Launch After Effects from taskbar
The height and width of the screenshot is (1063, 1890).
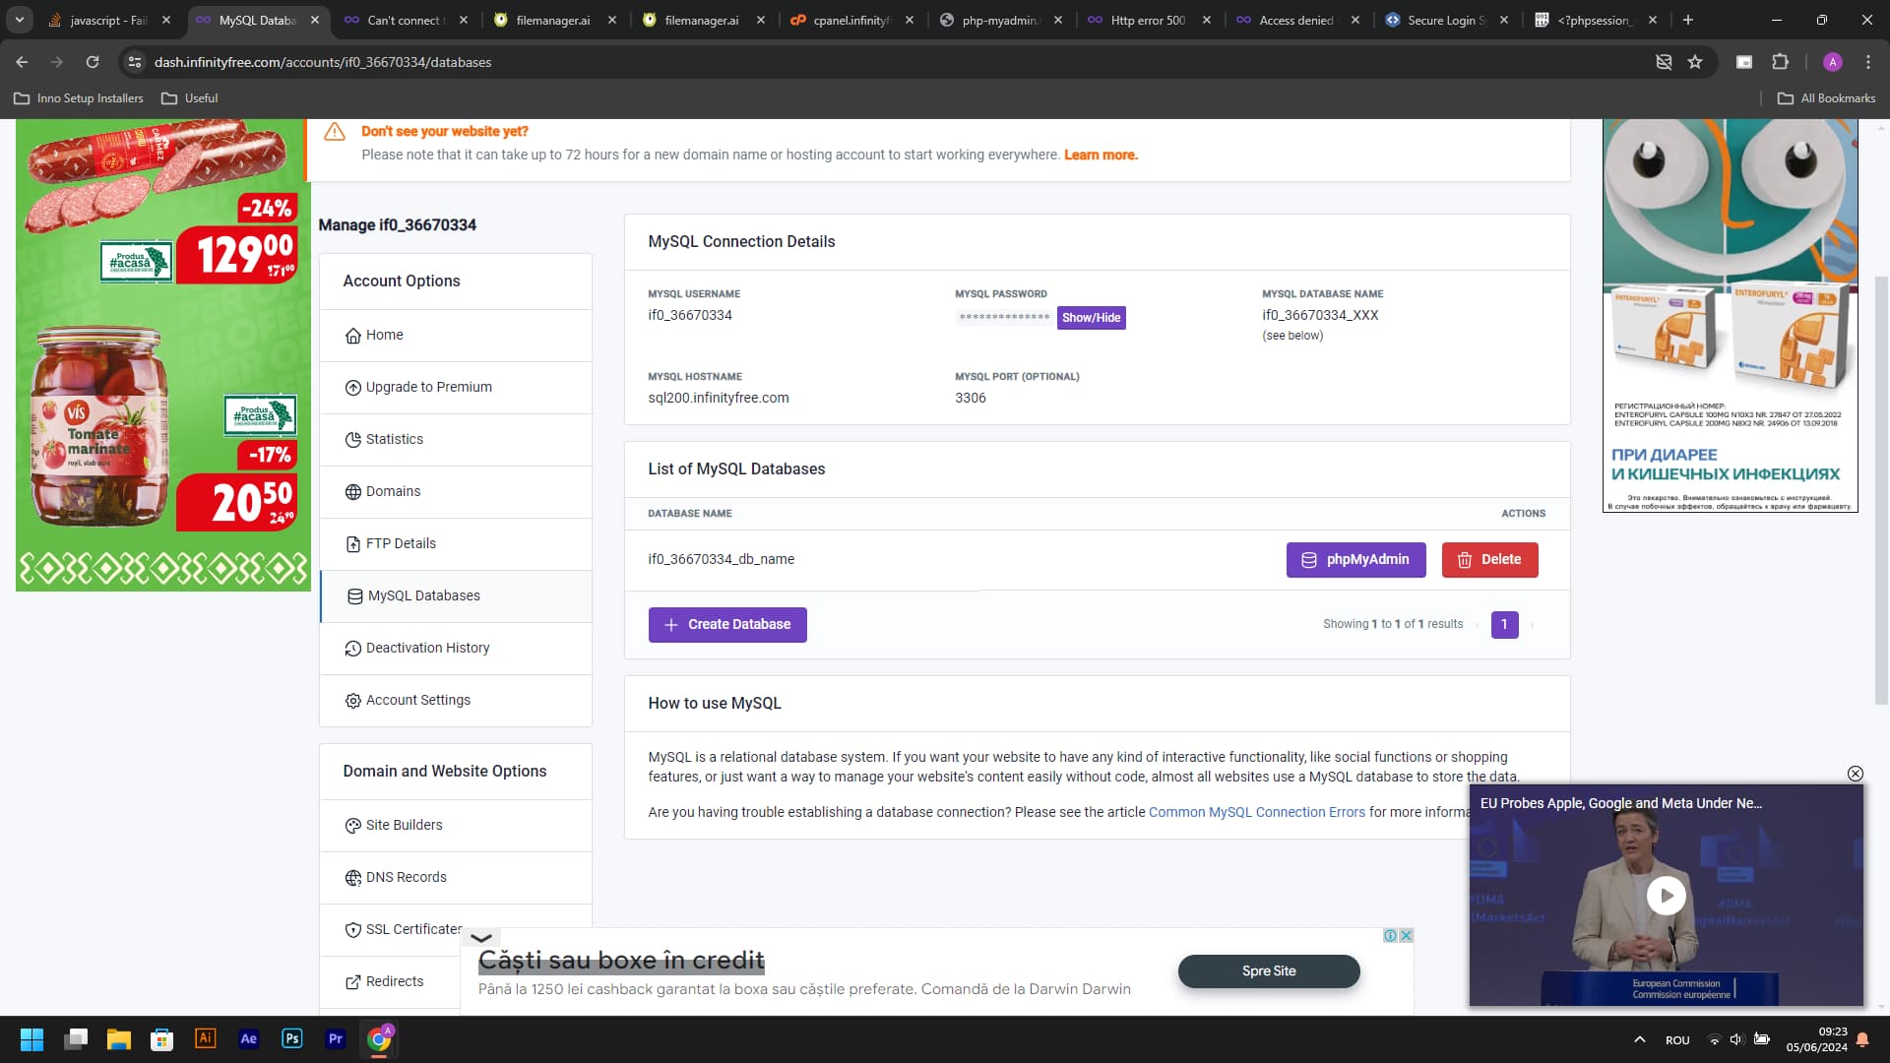coord(249,1039)
